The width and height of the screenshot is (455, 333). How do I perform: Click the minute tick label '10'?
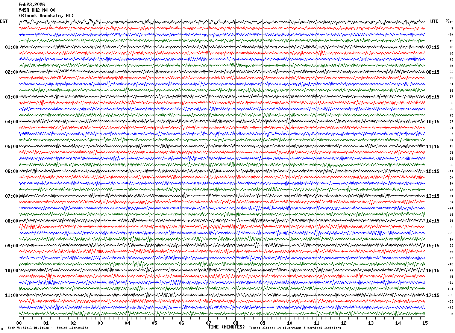tap(290, 323)
